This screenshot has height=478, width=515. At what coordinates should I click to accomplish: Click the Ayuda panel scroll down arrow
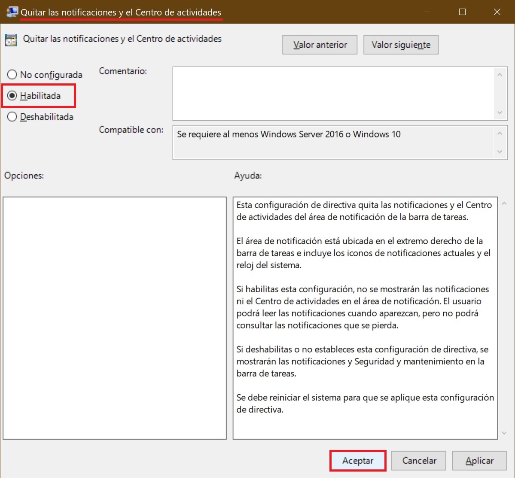[x=504, y=433]
